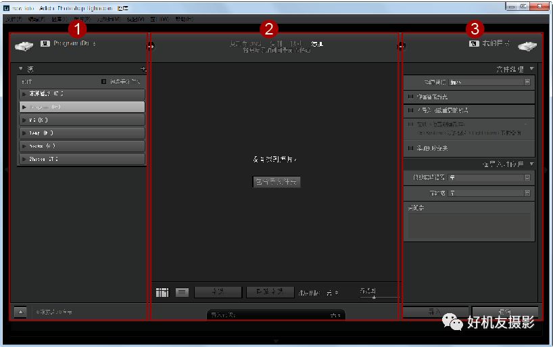
Task: Open the Metadata (元数据) menu
Action: pyautogui.click(x=109, y=19)
